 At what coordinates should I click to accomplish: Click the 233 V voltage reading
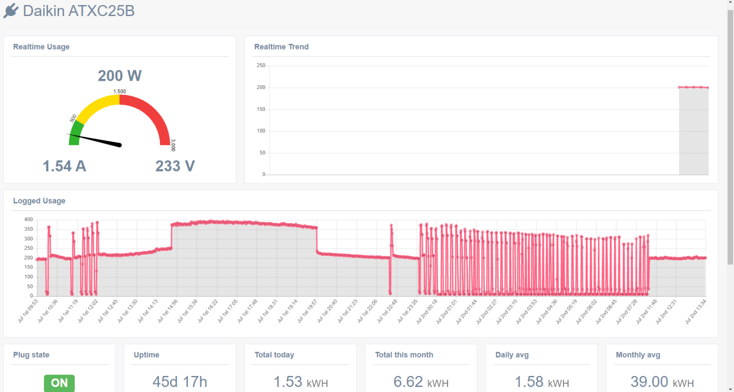tap(175, 166)
